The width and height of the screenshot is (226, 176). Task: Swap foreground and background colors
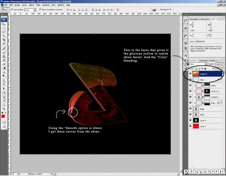[6, 113]
